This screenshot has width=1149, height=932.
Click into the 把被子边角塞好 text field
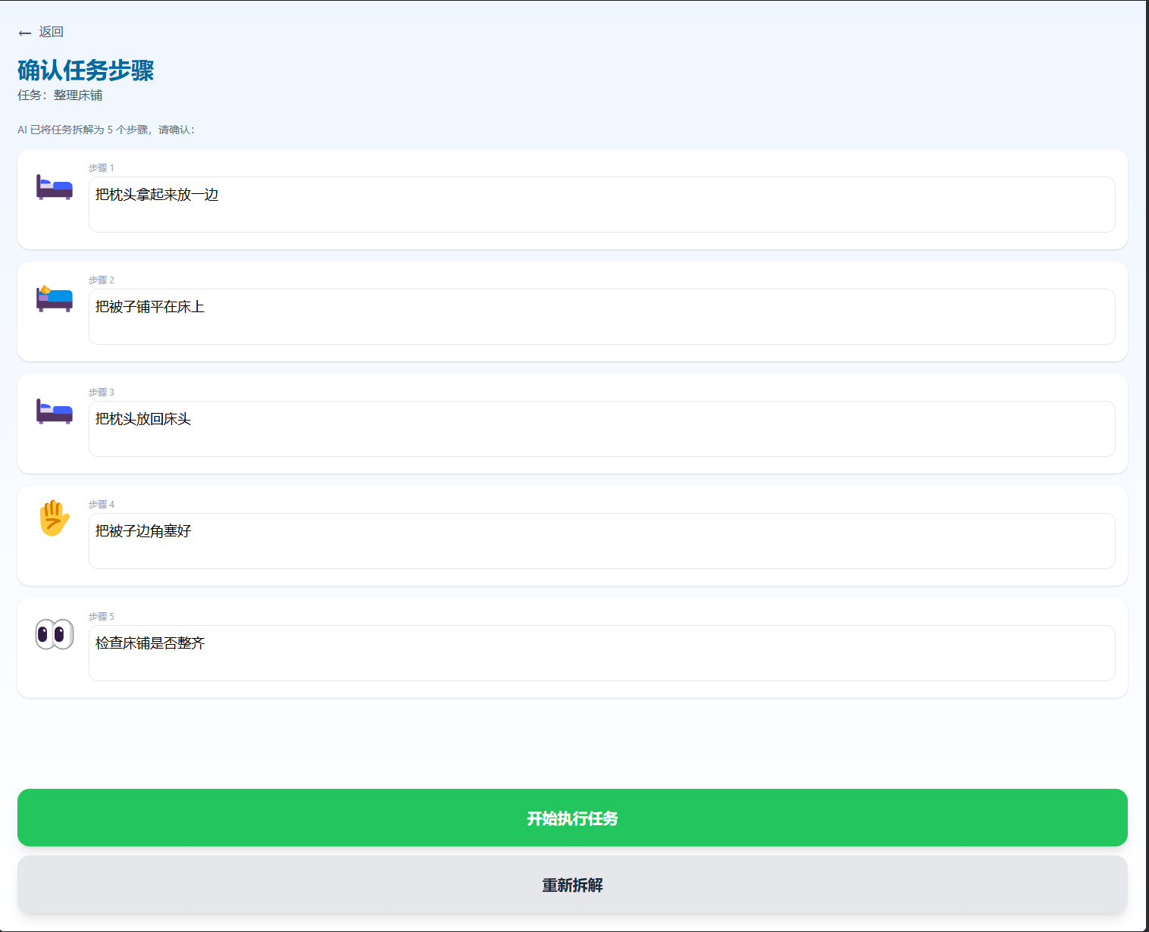click(601, 541)
